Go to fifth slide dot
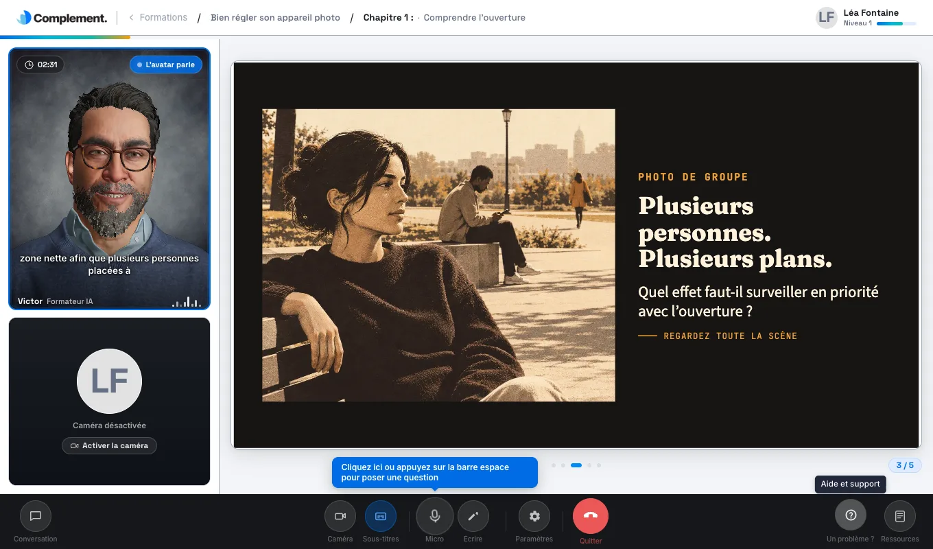 coord(599,465)
